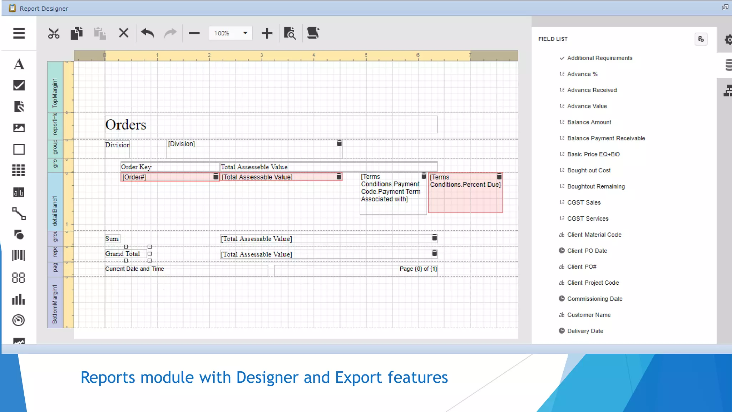The width and height of the screenshot is (732, 412).
Task: Select the Picture Box tool
Action: [19, 128]
